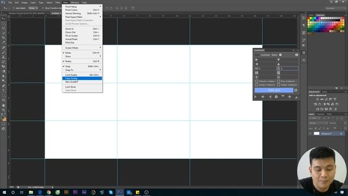Click GuideGuide circular clear guides icon
Image resolution: width=348 pixels, height=196 pixels.
point(276,97)
